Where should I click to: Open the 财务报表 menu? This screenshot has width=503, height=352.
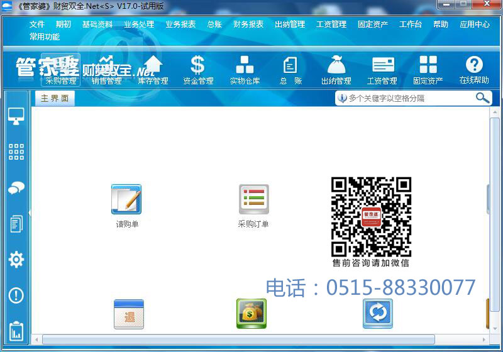[248, 25]
